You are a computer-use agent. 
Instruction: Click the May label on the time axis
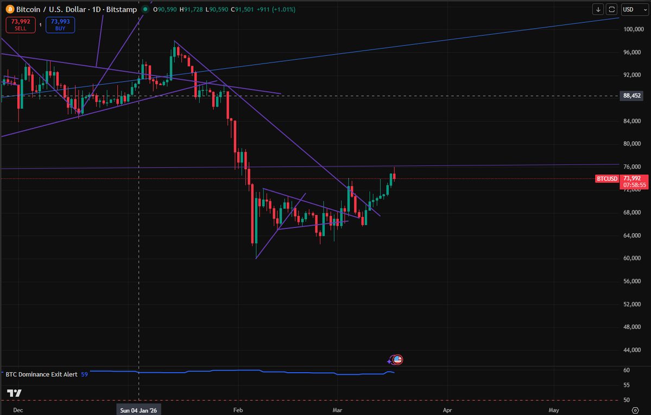pyautogui.click(x=554, y=410)
